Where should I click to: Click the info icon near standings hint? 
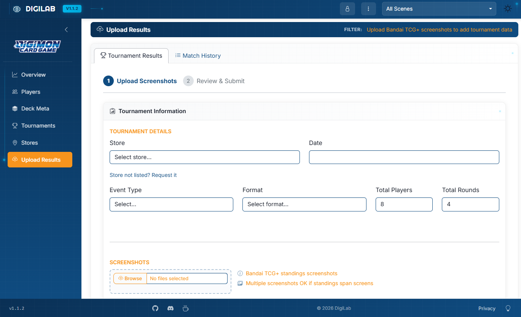(x=240, y=273)
